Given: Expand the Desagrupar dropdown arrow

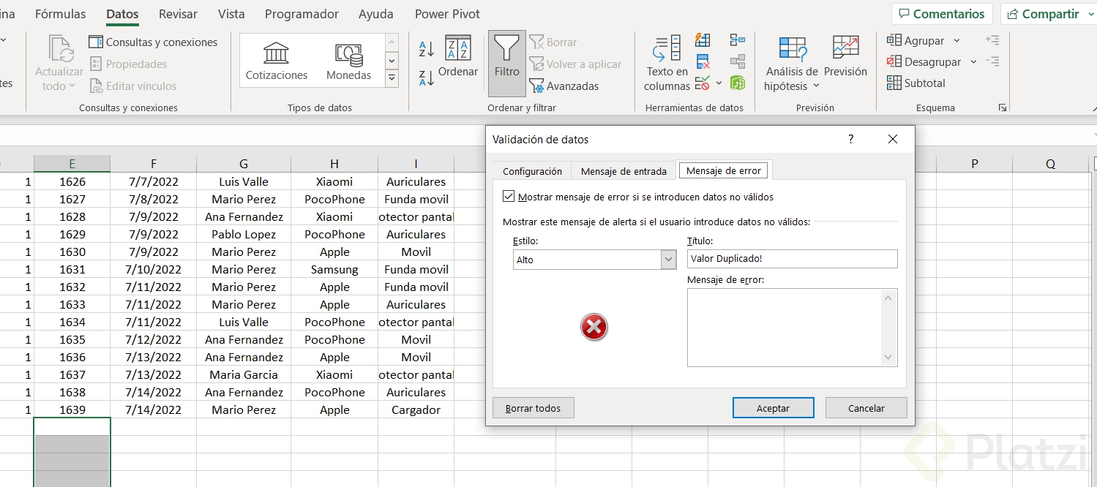Looking at the screenshot, I should click(x=973, y=61).
